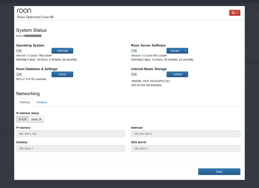
Task: Click the red power icon button
Action: click(x=233, y=13)
